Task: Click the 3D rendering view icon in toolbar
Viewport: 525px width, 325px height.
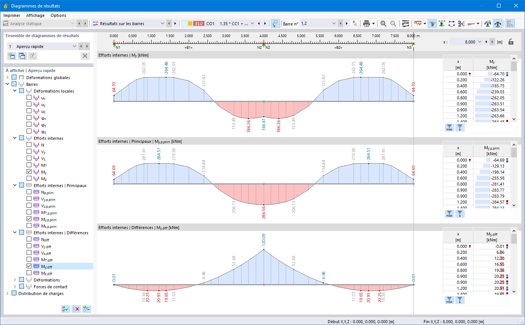Action: click(x=405, y=24)
